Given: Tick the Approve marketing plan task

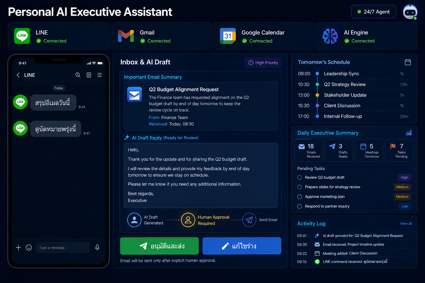Looking at the screenshot, I should [299, 197].
